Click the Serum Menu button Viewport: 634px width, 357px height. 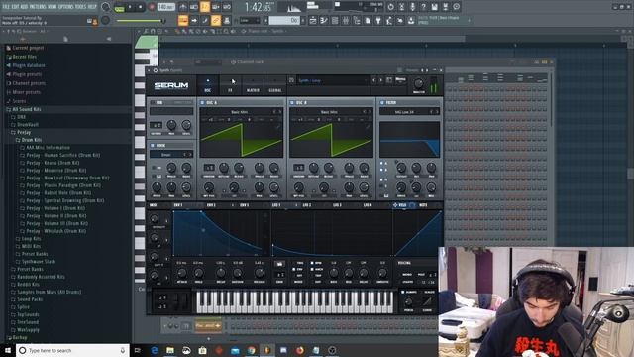click(400, 80)
